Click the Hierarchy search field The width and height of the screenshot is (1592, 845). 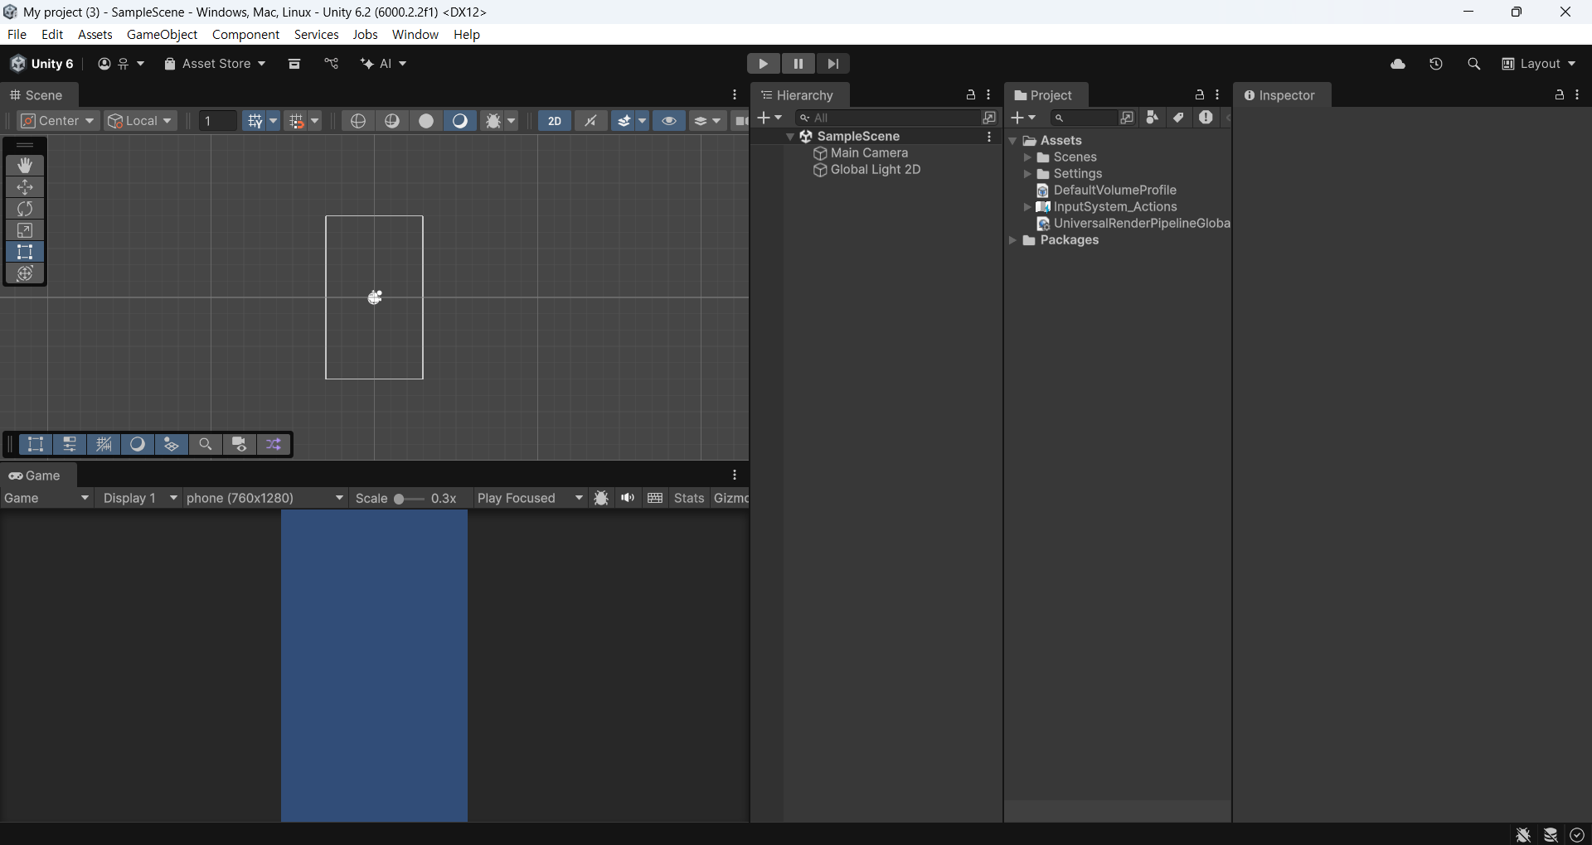887,118
